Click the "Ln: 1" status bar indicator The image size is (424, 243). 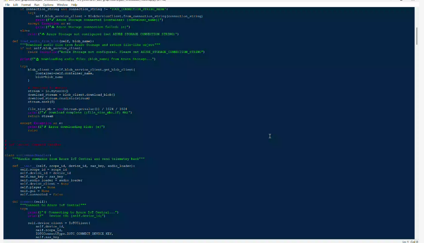coord(406,242)
